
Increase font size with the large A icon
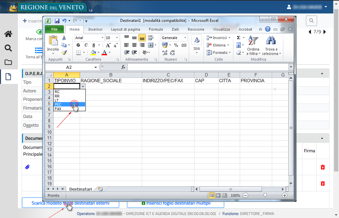point(108,45)
